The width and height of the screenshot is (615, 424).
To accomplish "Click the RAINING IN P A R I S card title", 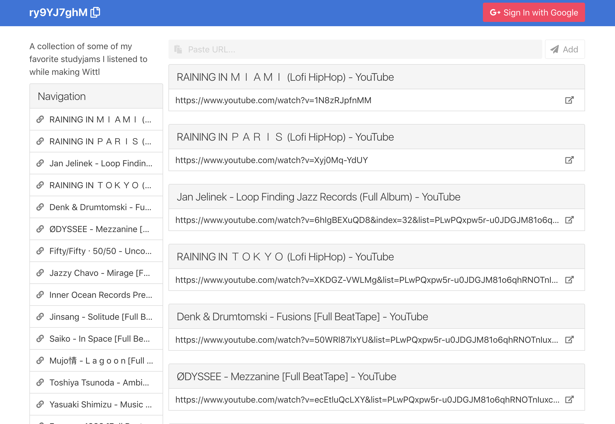I will tap(285, 137).
